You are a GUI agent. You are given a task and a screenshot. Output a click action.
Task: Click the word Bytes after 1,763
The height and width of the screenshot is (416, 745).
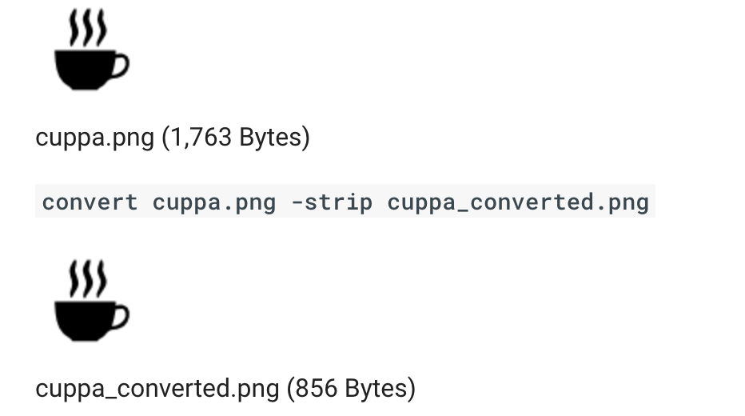point(270,138)
